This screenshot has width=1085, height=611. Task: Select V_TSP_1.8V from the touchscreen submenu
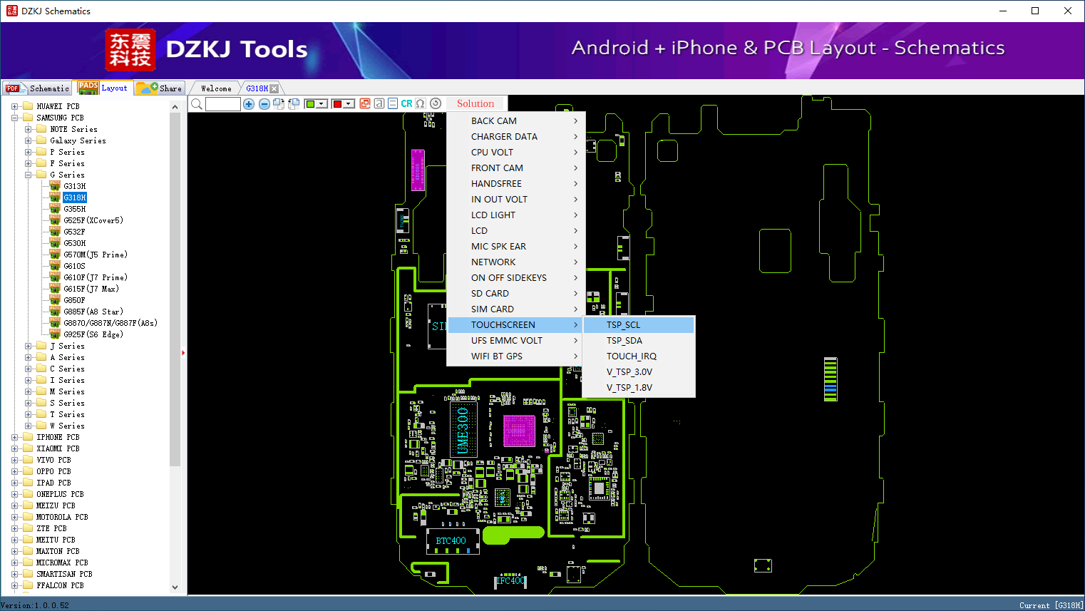(639, 388)
